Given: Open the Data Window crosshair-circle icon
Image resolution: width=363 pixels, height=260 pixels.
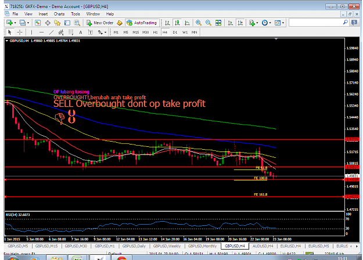Looking at the screenshot, I should pyautogui.click(x=48, y=23).
